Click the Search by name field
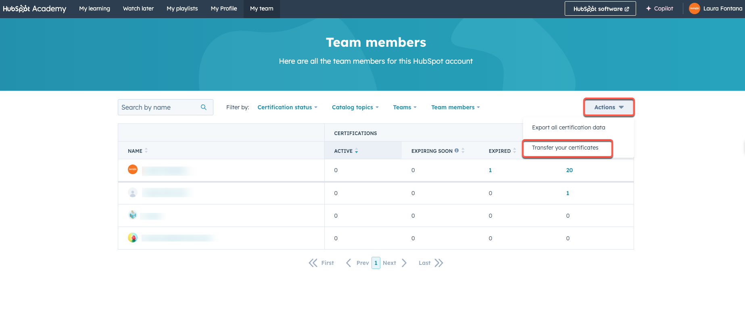The width and height of the screenshot is (745, 329). coord(165,107)
